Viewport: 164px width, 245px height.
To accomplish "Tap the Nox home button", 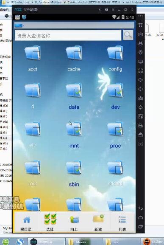I will pos(140,217).
